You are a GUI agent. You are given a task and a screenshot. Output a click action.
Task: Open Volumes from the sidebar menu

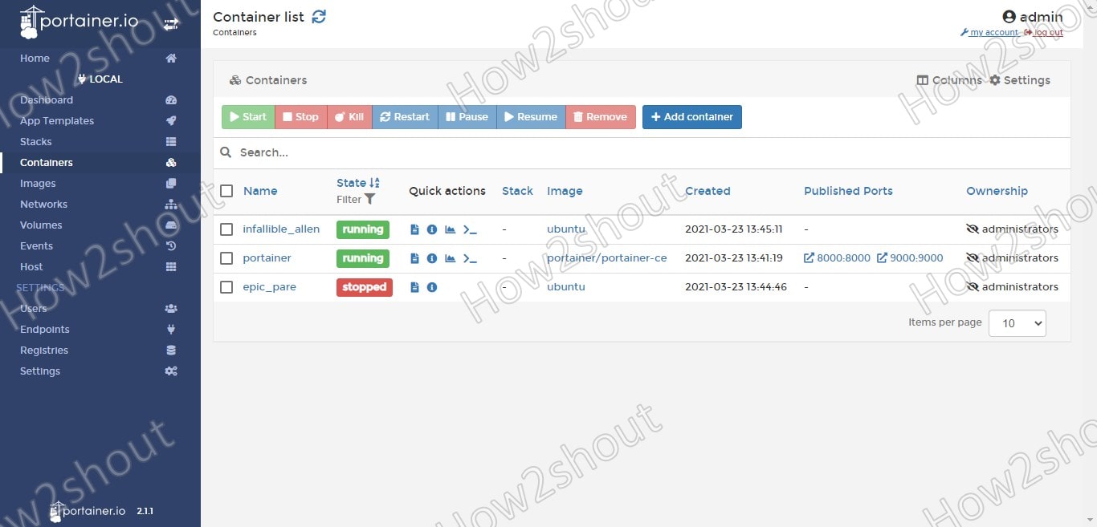(x=41, y=225)
